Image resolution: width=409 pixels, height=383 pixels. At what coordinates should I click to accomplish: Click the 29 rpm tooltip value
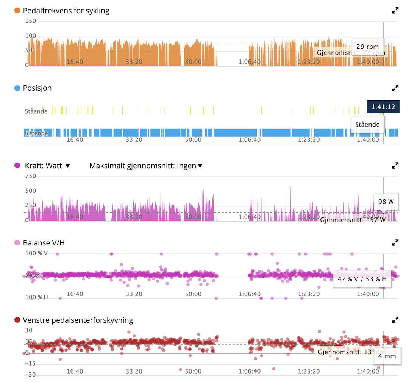coord(367,47)
